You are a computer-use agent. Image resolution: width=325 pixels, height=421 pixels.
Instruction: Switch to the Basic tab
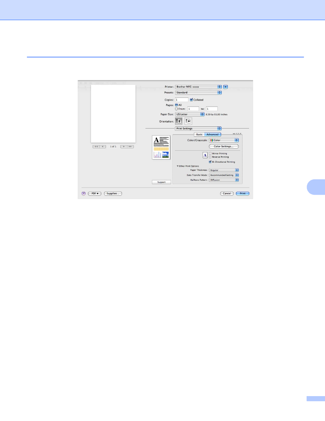tap(199, 135)
